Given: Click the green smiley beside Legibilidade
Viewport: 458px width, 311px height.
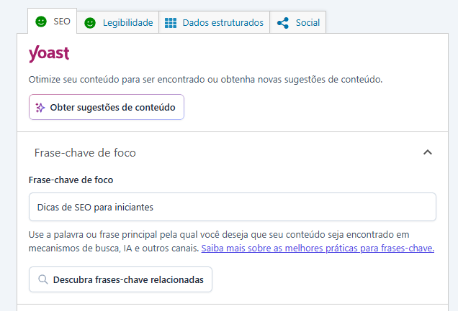Looking at the screenshot, I should [90, 23].
